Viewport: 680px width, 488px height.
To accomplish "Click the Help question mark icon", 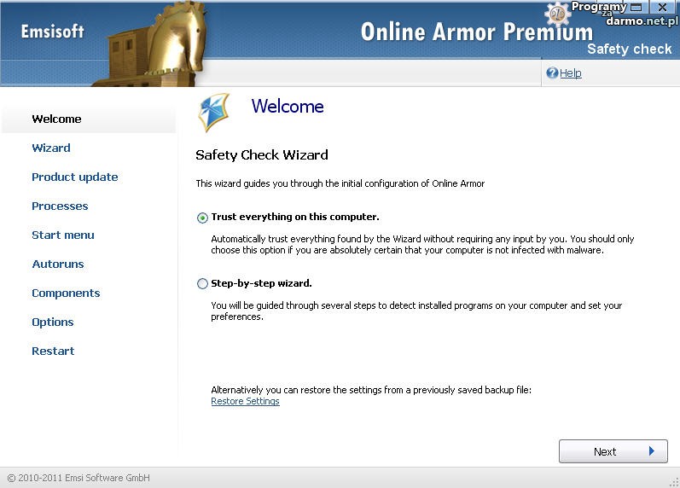I will [x=552, y=73].
